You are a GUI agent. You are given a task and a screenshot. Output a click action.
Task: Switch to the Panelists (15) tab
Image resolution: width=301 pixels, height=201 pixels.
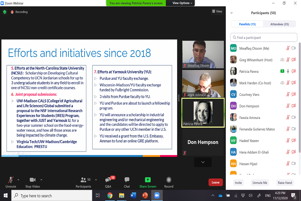pyautogui.click(x=247, y=24)
